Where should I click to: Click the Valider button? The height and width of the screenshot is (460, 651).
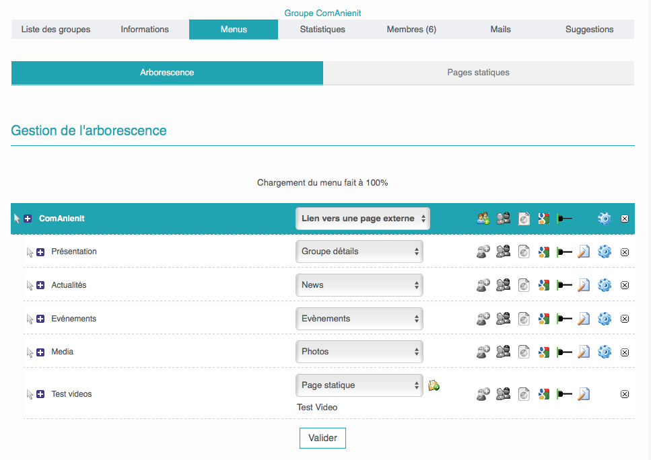[322, 438]
